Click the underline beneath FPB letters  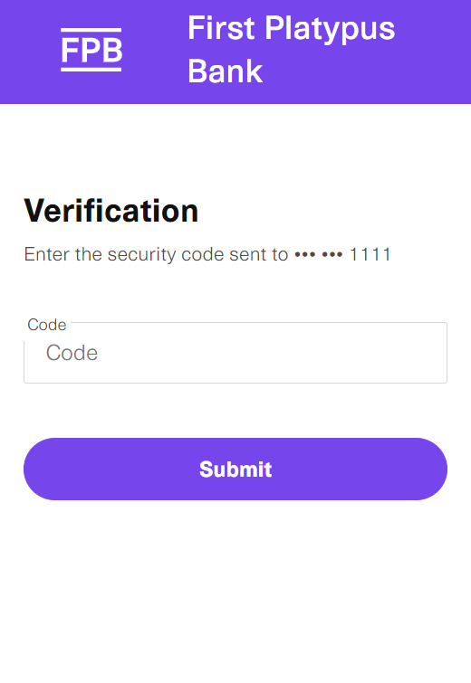point(91,70)
